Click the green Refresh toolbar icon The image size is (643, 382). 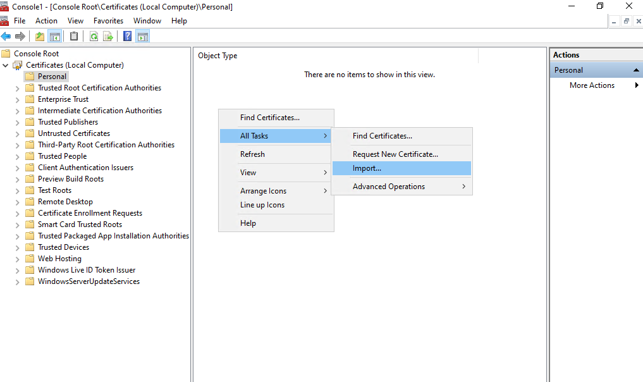pyautogui.click(x=94, y=37)
